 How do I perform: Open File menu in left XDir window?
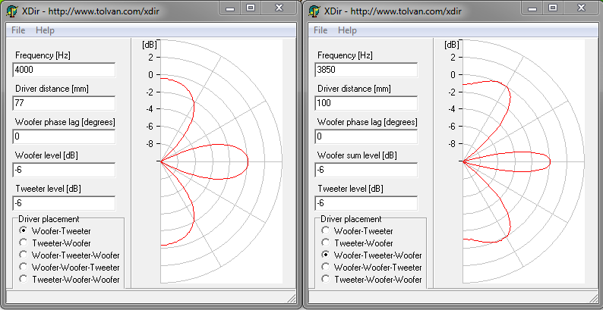(18, 30)
